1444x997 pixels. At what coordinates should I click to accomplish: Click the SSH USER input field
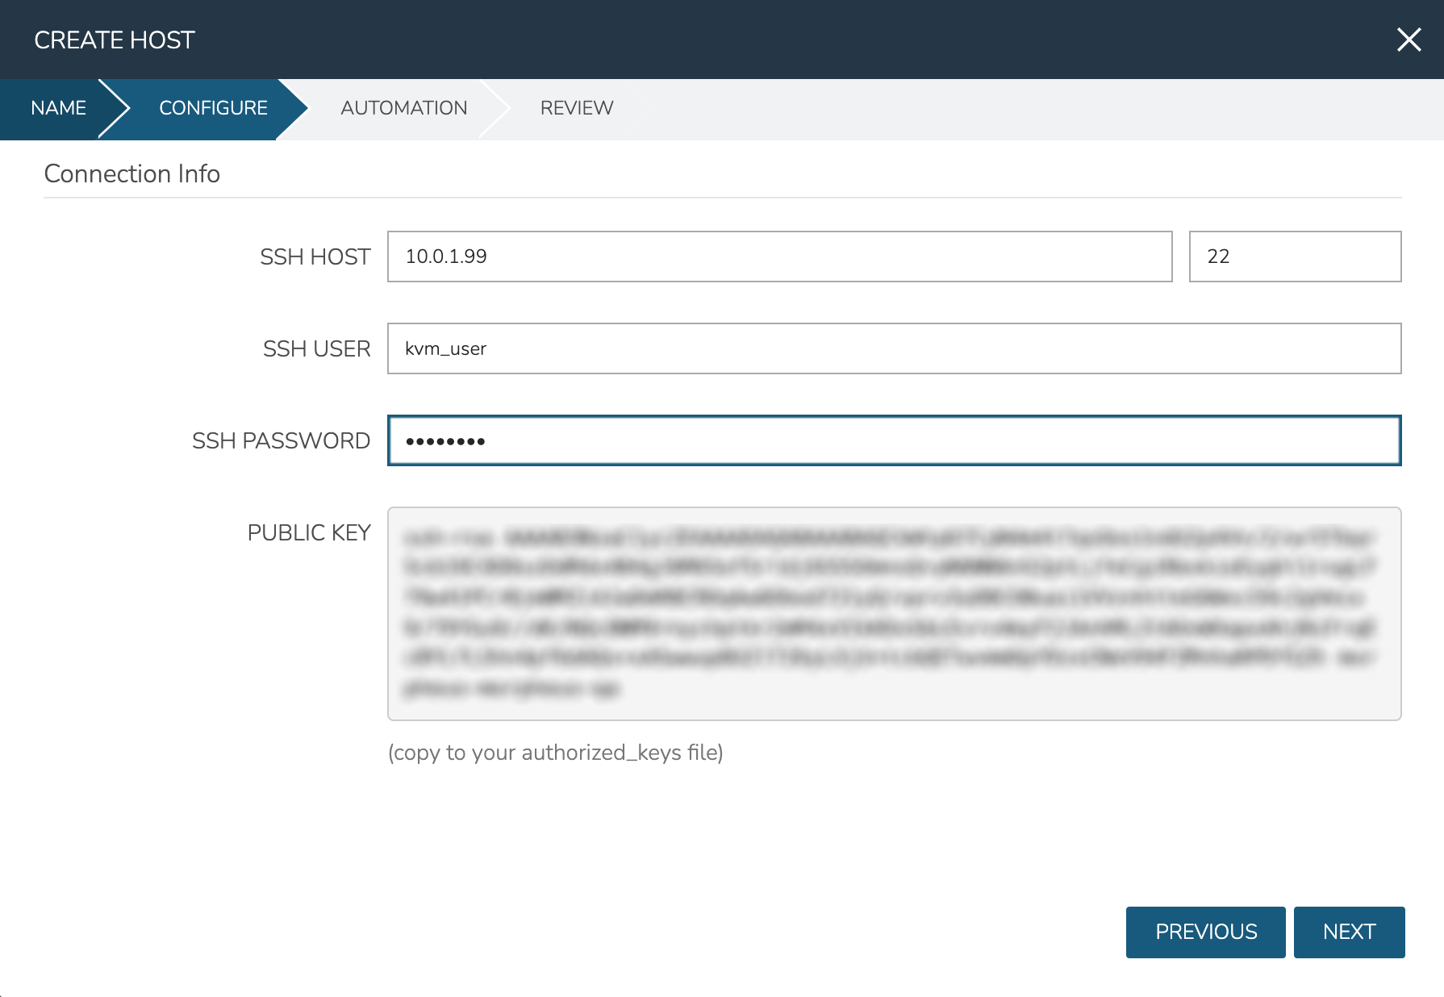pos(893,348)
